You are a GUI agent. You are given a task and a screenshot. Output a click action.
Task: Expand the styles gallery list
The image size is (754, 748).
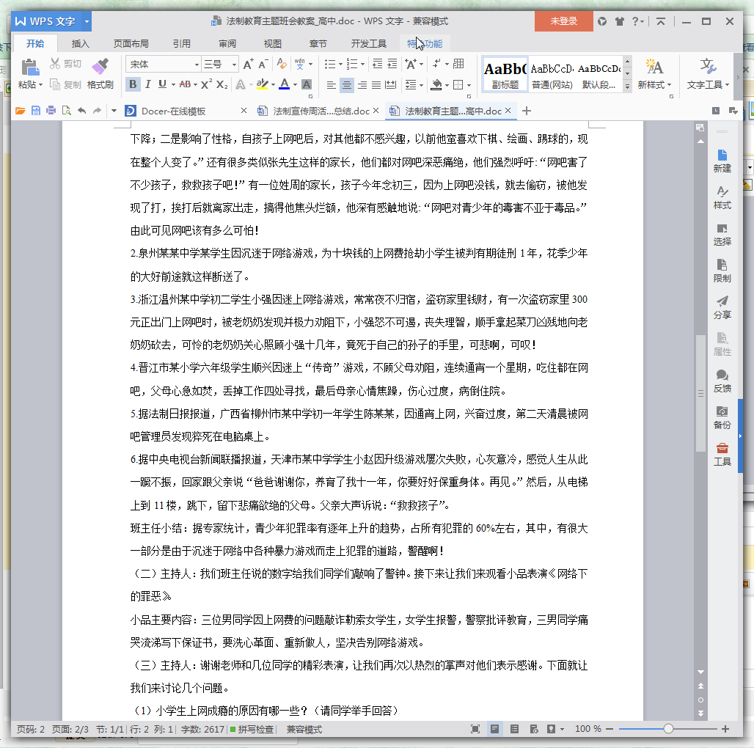pyautogui.click(x=627, y=86)
